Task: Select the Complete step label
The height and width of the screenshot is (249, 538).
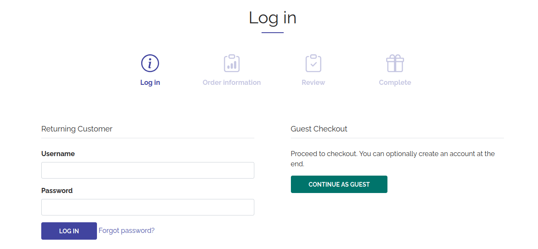Action: 395,82
